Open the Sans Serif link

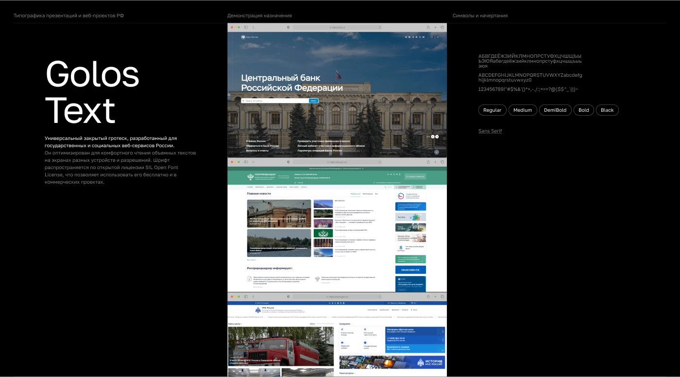click(x=490, y=131)
